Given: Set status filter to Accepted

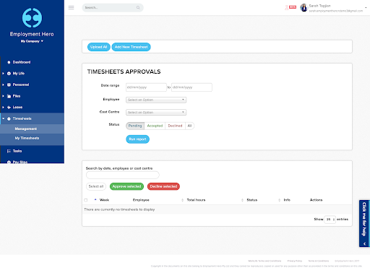Looking at the screenshot, I should [x=155, y=126].
